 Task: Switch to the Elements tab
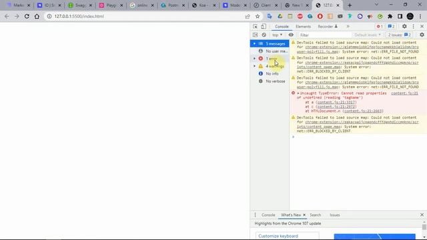[x=303, y=27]
